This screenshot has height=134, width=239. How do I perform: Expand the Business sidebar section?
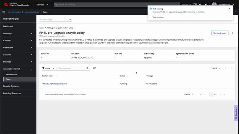tap(18, 62)
